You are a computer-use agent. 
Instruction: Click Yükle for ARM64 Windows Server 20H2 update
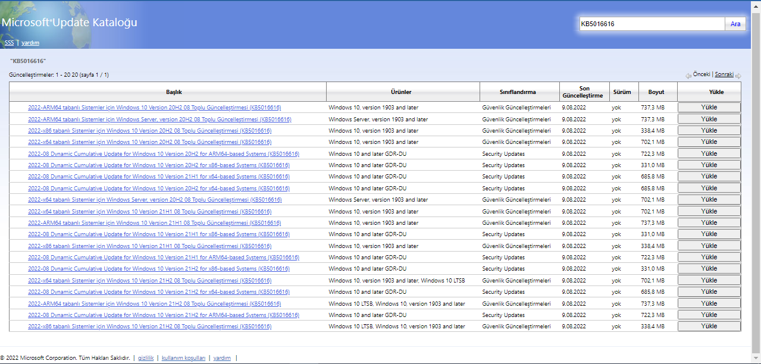(x=709, y=119)
